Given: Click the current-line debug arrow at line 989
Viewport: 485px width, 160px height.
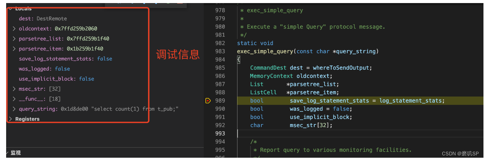Looking at the screenshot, I should [x=208, y=101].
